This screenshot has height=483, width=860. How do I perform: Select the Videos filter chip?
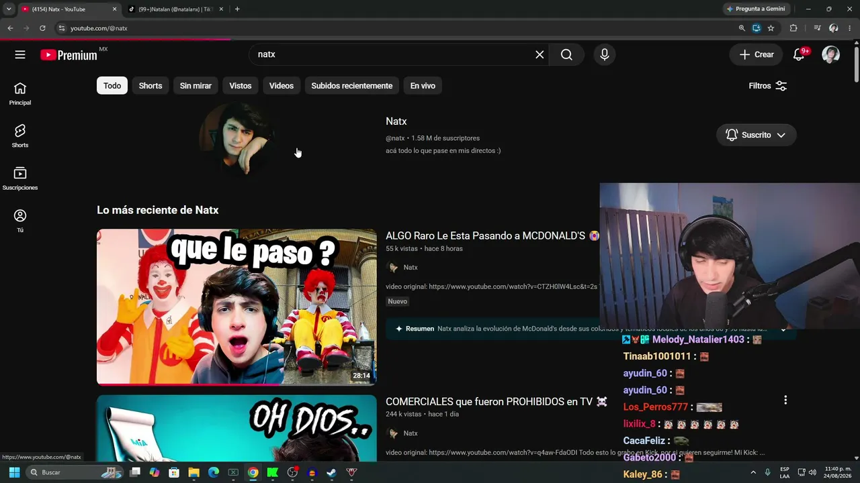click(282, 86)
